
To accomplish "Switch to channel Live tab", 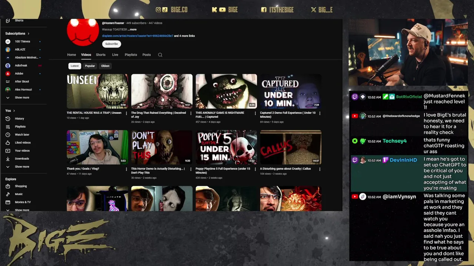I will (115, 55).
